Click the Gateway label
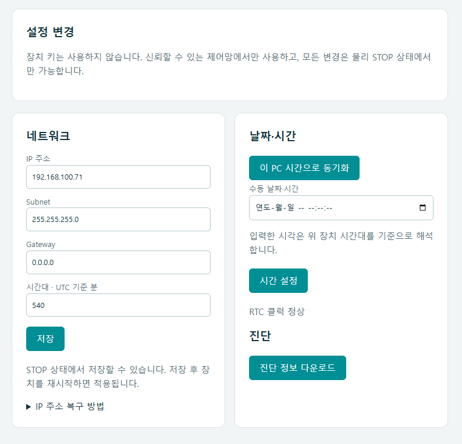This screenshot has width=462, height=444. [41, 245]
